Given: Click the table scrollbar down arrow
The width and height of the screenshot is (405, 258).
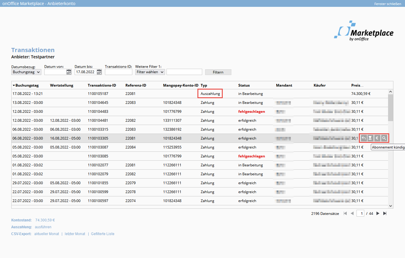Looking at the screenshot, I should point(391,206).
